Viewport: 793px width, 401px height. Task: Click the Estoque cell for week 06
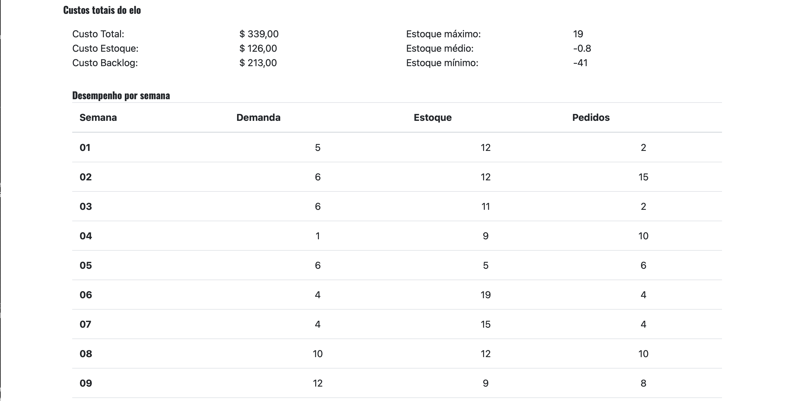tap(486, 295)
